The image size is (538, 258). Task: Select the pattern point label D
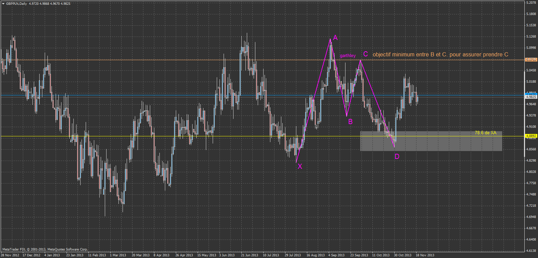[x=397, y=157]
